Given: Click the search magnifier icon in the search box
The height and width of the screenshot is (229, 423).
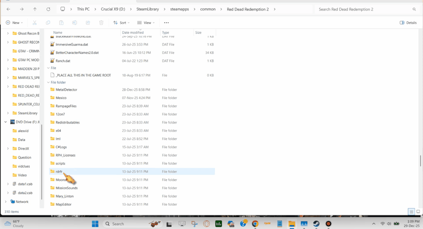Looking at the screenshot, I should 414,9.
